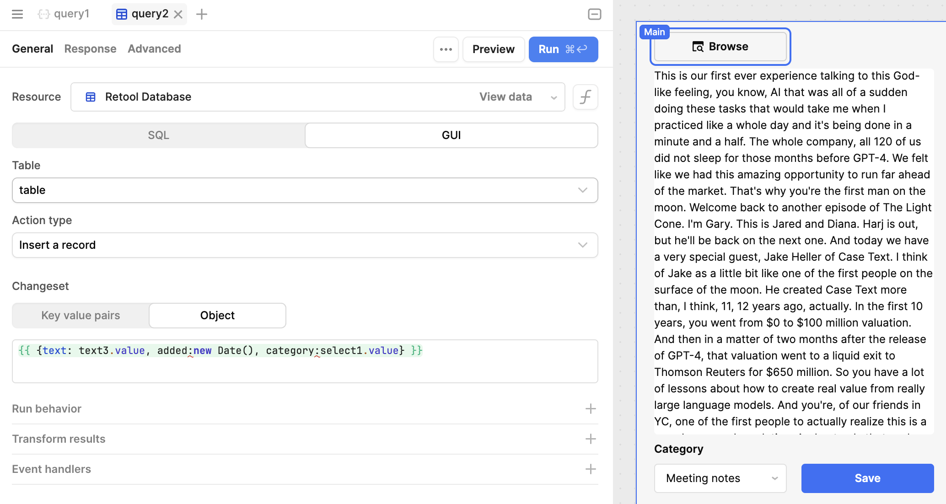Click the function fx resource icon
946x504 pixels.
point(585,97)
